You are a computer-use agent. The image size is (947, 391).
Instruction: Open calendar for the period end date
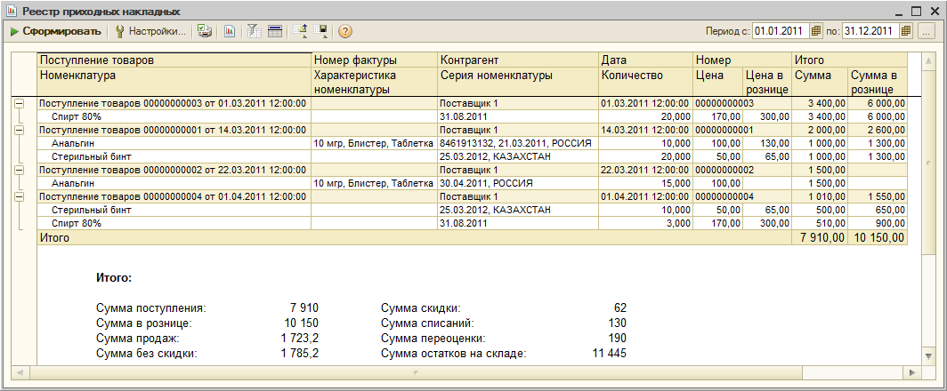(905, 31)
